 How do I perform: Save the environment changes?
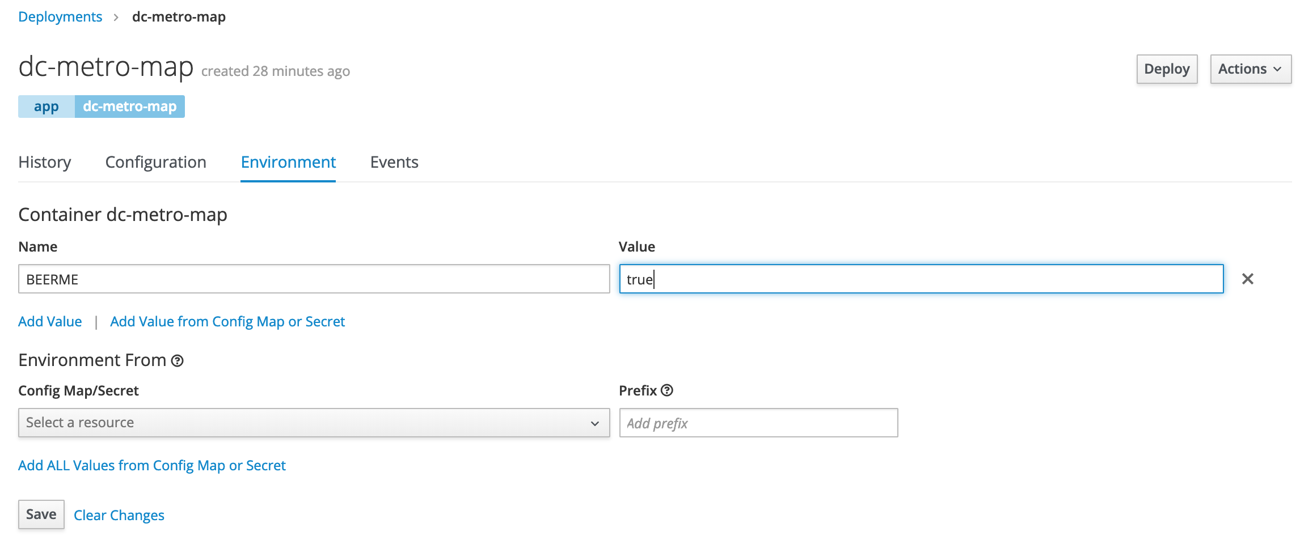(41, 514)
